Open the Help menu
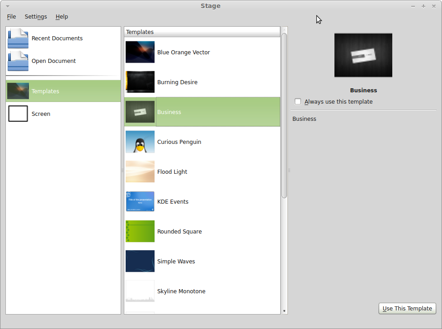 point(61,17)
